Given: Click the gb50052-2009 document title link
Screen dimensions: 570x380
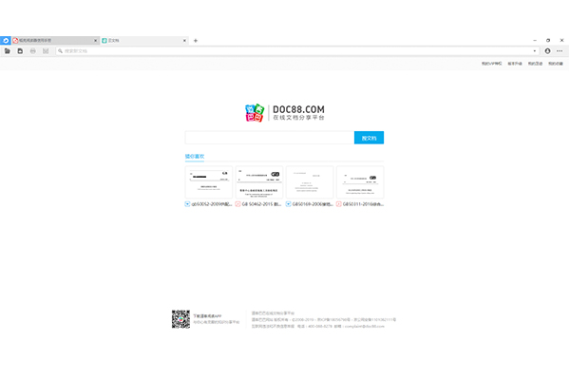Looking at the screenshot, I should coord(212,204).
